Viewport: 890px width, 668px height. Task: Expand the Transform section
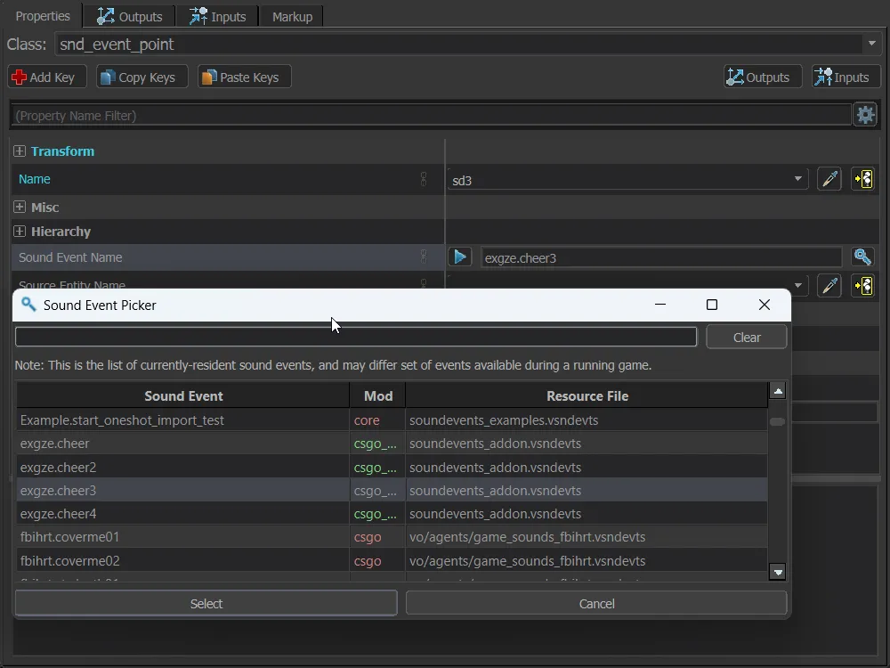coord(20,151)
